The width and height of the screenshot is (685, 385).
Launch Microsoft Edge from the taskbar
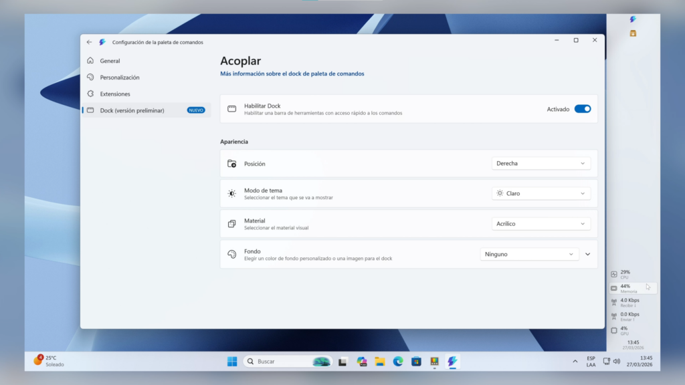pos(398,361)
